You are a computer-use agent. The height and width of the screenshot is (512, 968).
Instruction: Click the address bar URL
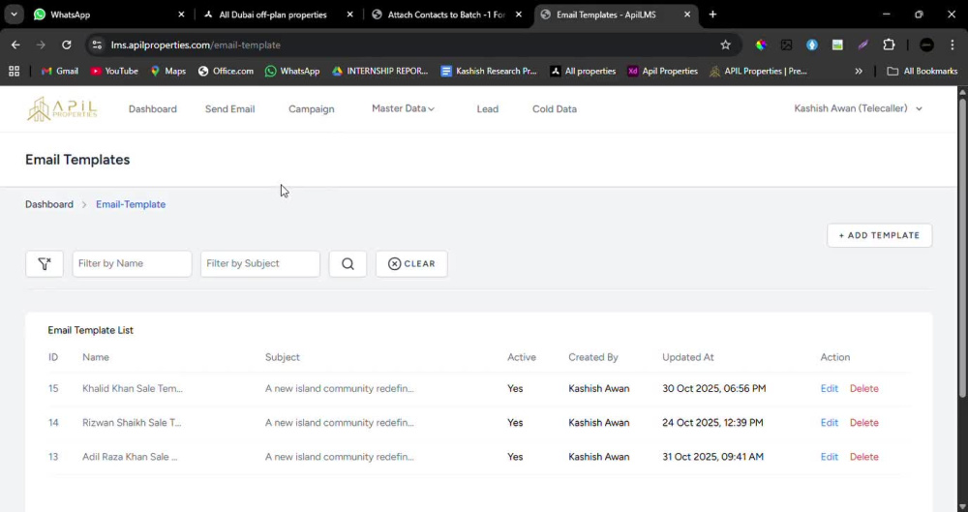196,45
